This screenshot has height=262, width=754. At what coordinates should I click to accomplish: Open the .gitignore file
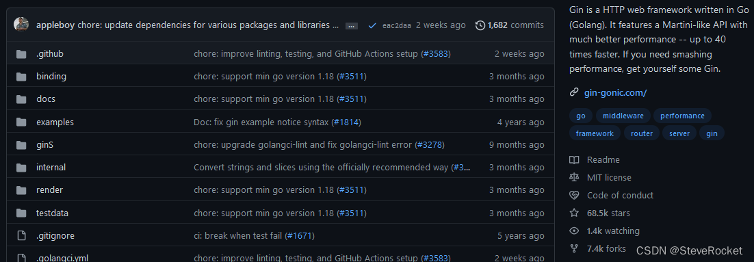pos(55,235)
